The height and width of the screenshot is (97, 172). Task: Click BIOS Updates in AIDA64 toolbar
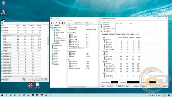pyautogui.click(x=79, y=23)
